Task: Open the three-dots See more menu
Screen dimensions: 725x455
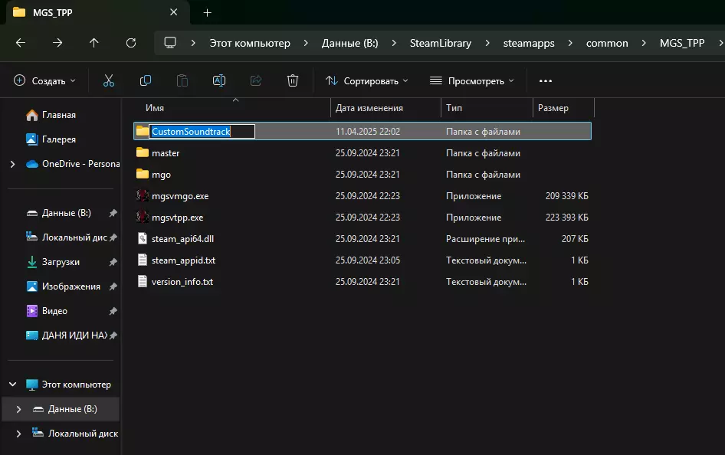Action: click(545, 80)
